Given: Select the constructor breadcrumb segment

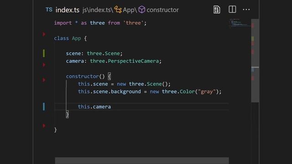Looking at the screenshot, I should pyautogui.click(x=162, y=10).
